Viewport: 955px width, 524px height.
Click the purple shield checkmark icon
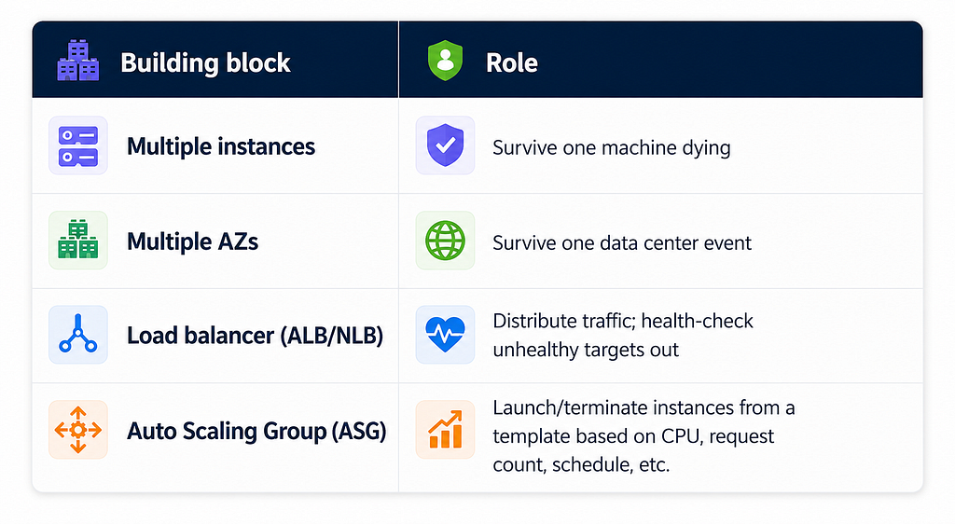pyautogui.click(x=445, y=146)
